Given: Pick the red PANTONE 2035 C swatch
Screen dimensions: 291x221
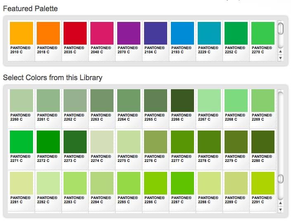Looking at the screenshot, I should click(x=75, y=33).
